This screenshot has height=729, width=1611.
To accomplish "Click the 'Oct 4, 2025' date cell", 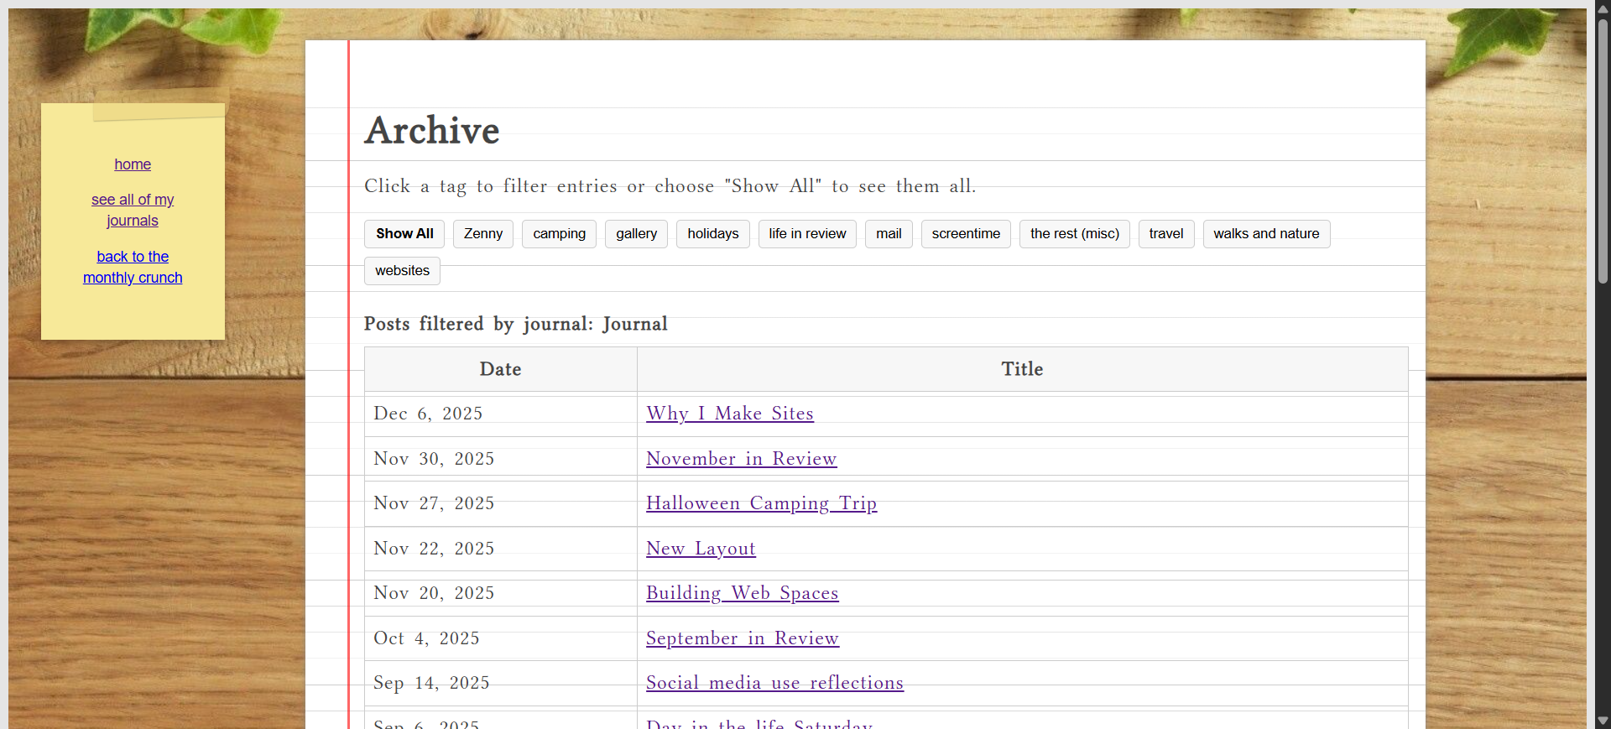I will [x=501, y=638].
